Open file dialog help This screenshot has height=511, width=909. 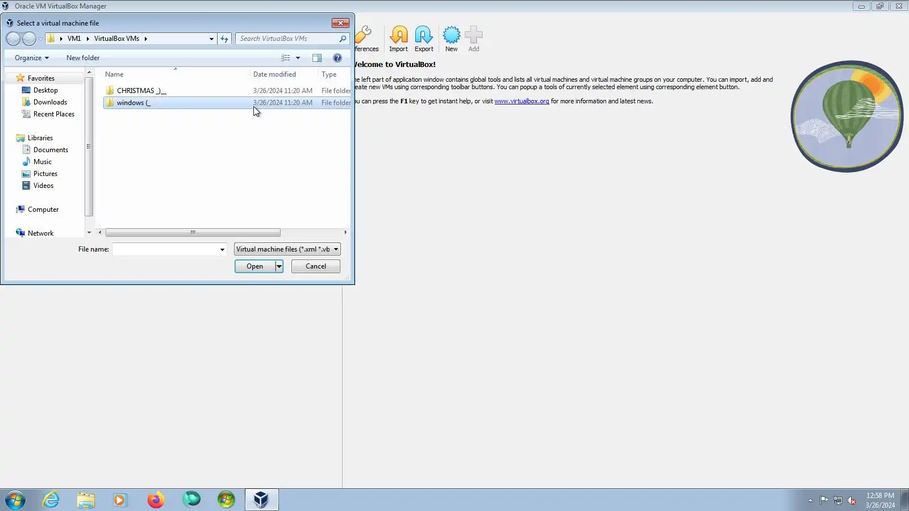[x=337, y=58]
